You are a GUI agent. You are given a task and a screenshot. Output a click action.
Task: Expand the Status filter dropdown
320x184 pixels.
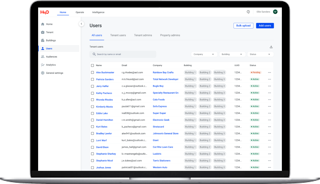tap(260, 54)
